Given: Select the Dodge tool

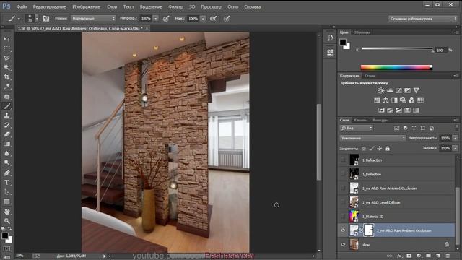Looking at the screenshot, I should point(6,162).
